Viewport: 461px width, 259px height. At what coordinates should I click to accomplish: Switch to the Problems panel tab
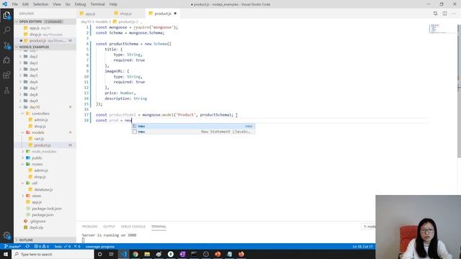[x=89, y=227]
